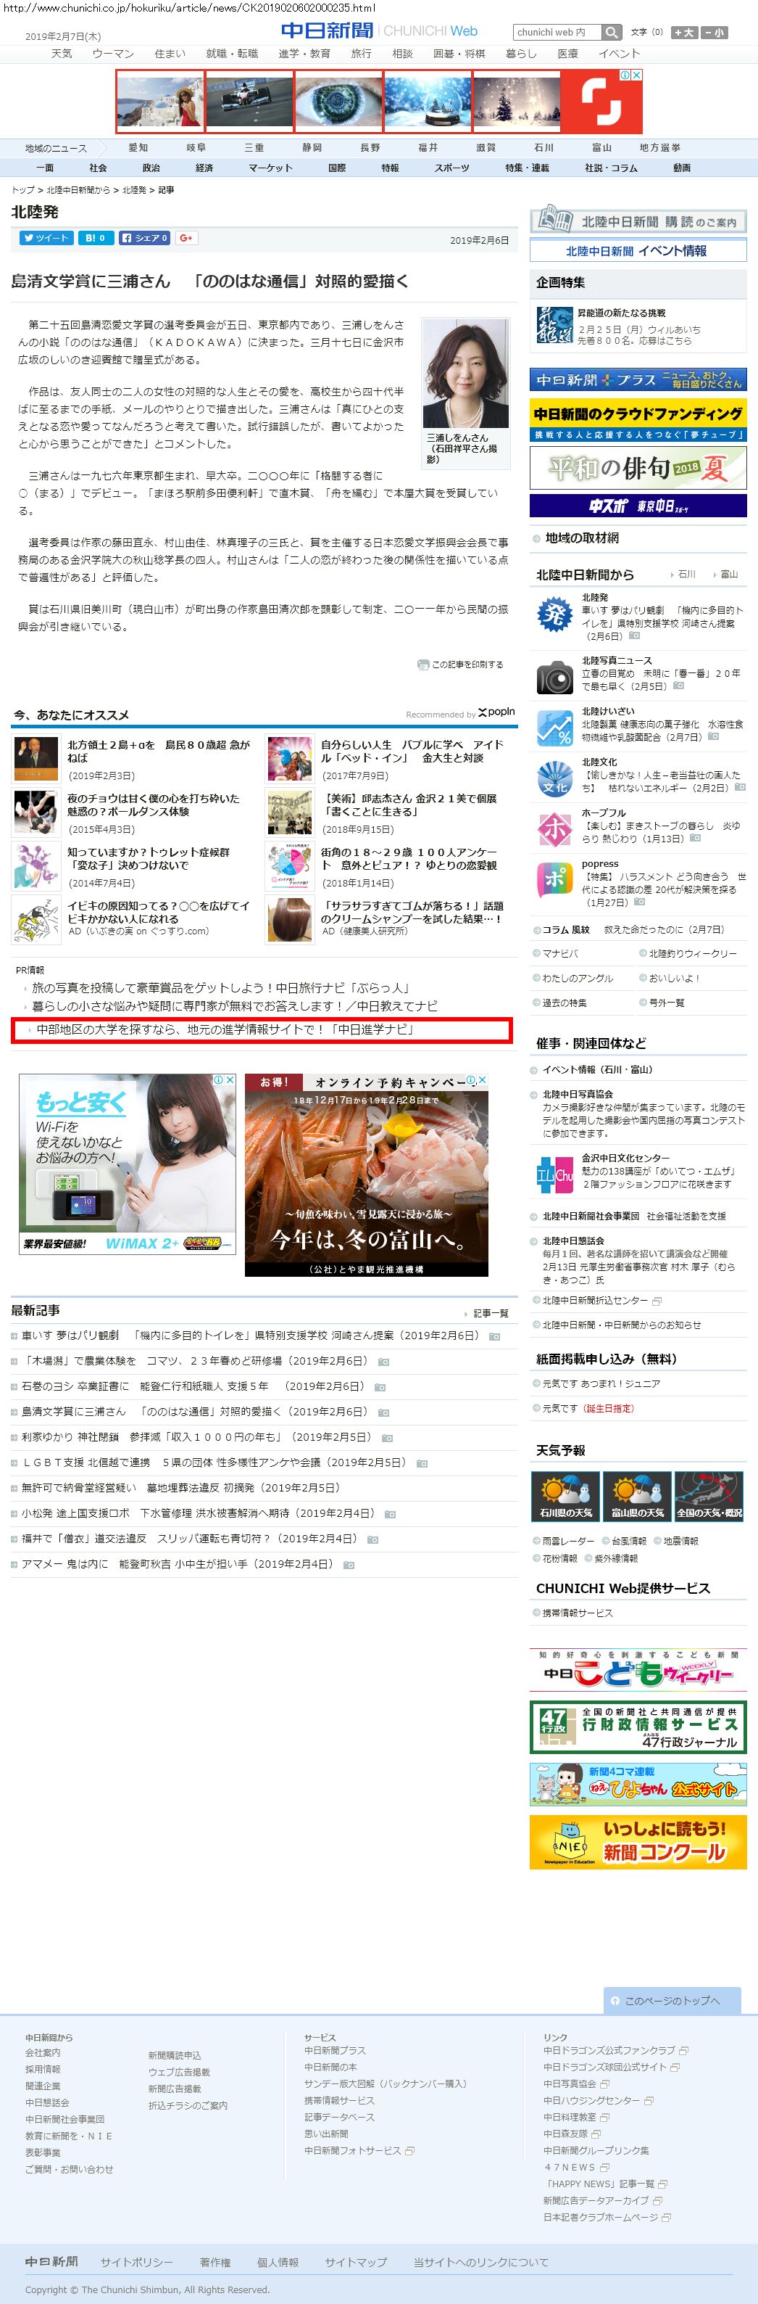
Task: Select 石川 link beside 北陸中日新聞から
Action: [686, 575]
